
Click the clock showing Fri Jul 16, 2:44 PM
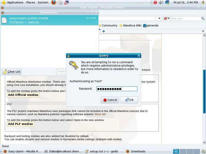point(185,2)
